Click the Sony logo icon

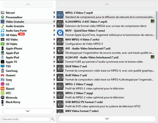[3, 79]
